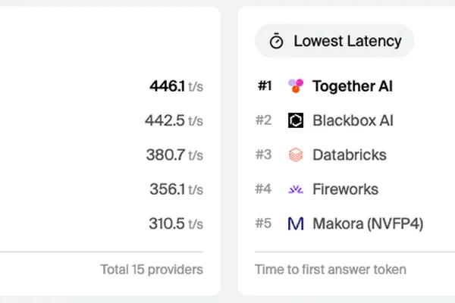Viewport: 455px width, 303px height.
Task: Select the Databricks provider name
Action: pyautogui.click(x=350, y=155)
